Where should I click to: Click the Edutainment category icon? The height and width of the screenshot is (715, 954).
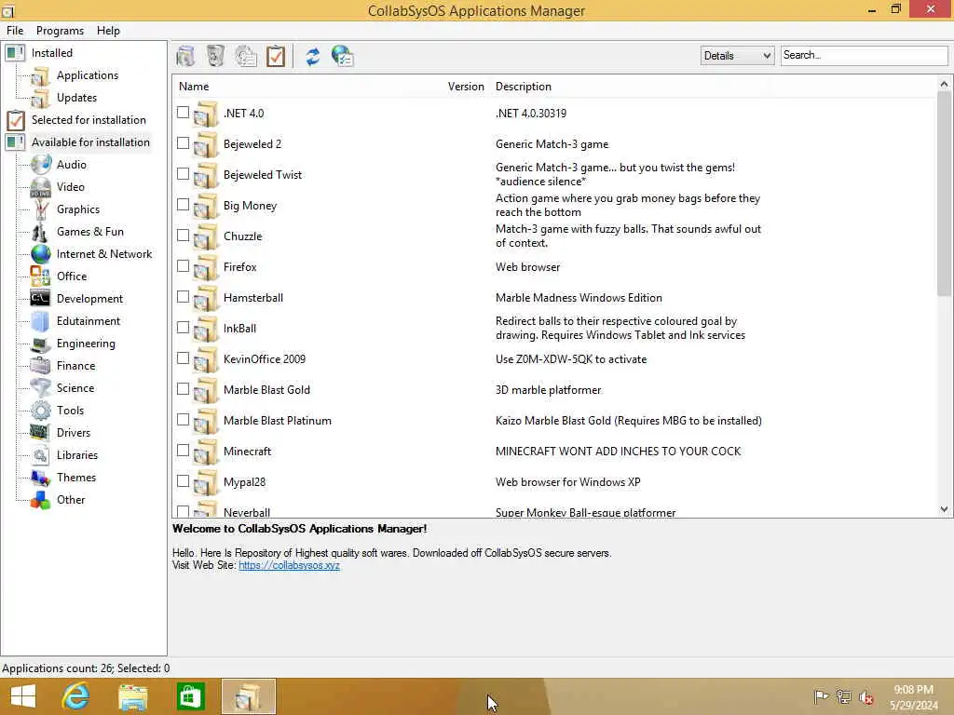pos(41,321)
